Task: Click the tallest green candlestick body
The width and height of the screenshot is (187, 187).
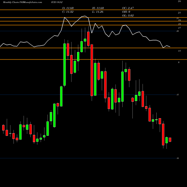Action: [x=65, y=64]
